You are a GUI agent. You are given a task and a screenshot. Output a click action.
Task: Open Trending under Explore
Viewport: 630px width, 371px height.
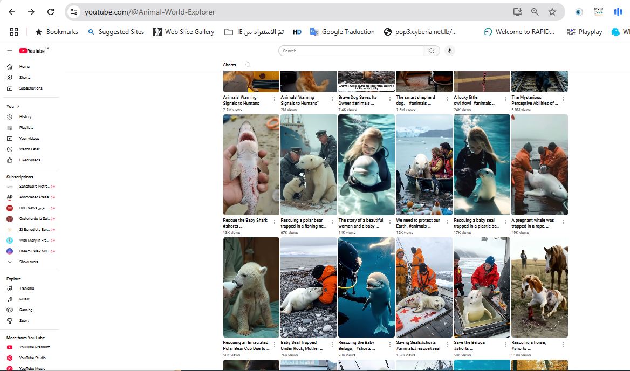pyautogui.click(x=26, y=288)
